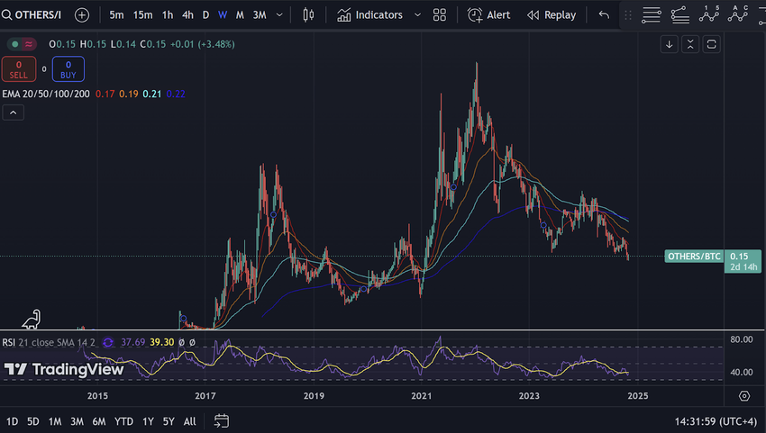Create a new Alert

pyautogui.click(x=488, y=15)
